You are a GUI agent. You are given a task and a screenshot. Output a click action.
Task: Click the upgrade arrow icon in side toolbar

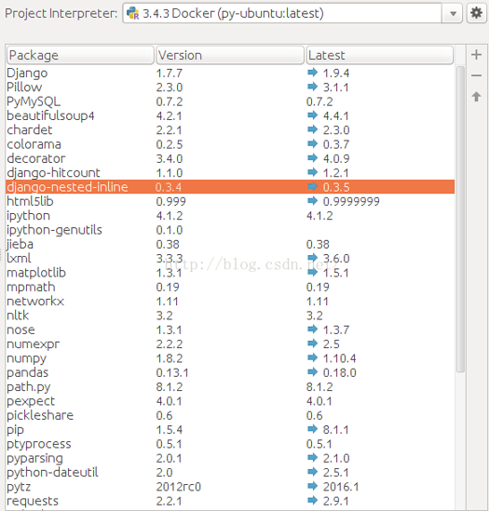tap(476, 97)
